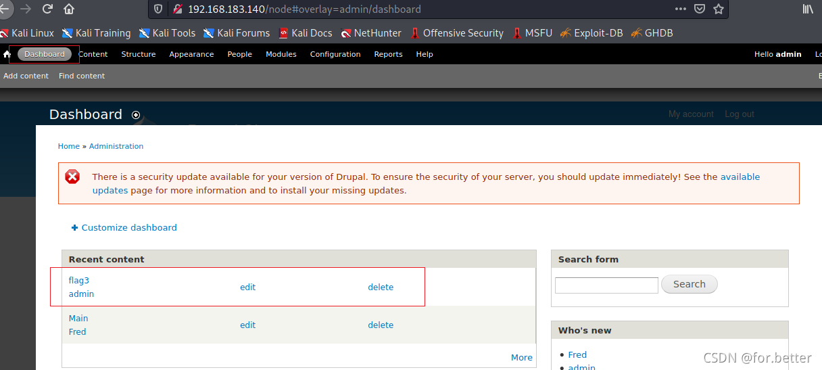Click the insecure connection lock icon
The width and height of the screenshot is (822, 370).
(x=177, y=9)
